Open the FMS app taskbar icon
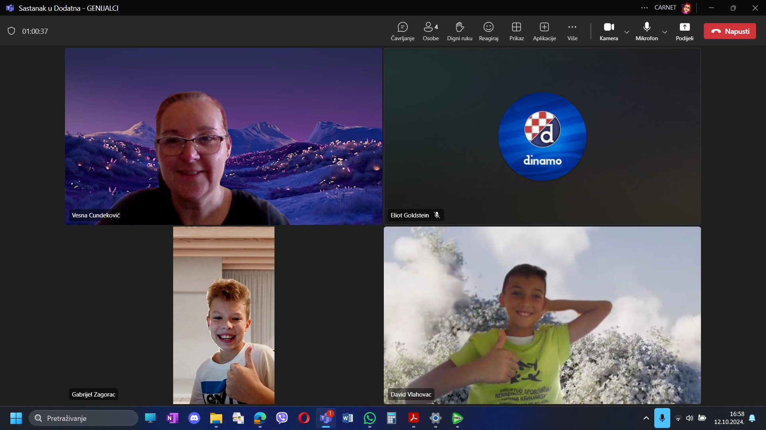Image resolution: width=766 pixels, height=430 pixels. (x=458, y=418)
